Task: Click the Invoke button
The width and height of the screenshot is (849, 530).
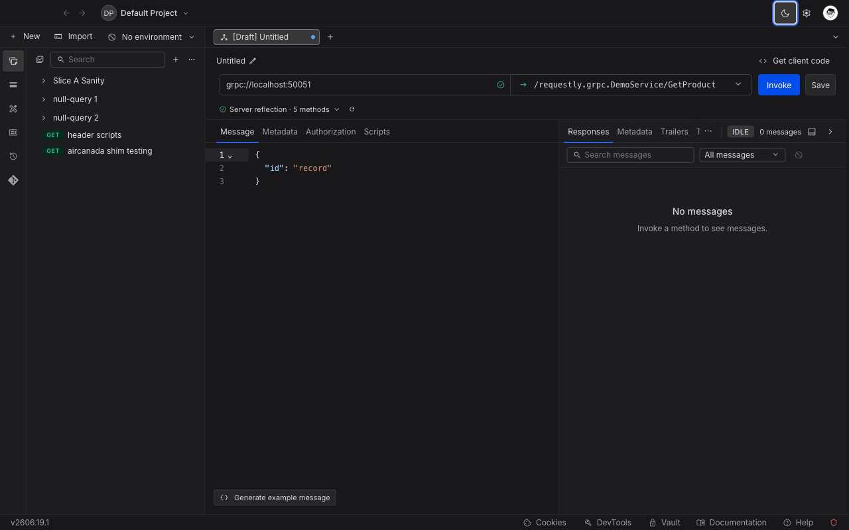Action: 779,85
